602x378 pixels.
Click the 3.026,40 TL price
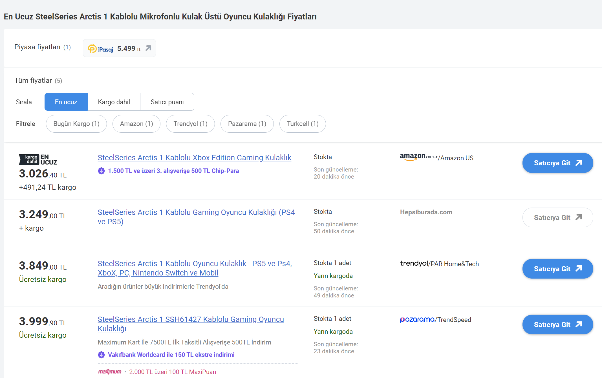pos(43,174)
